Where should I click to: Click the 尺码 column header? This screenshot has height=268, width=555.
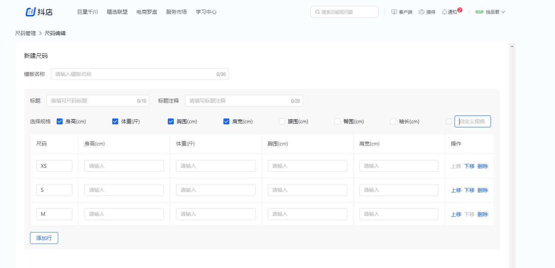[41, 144]
